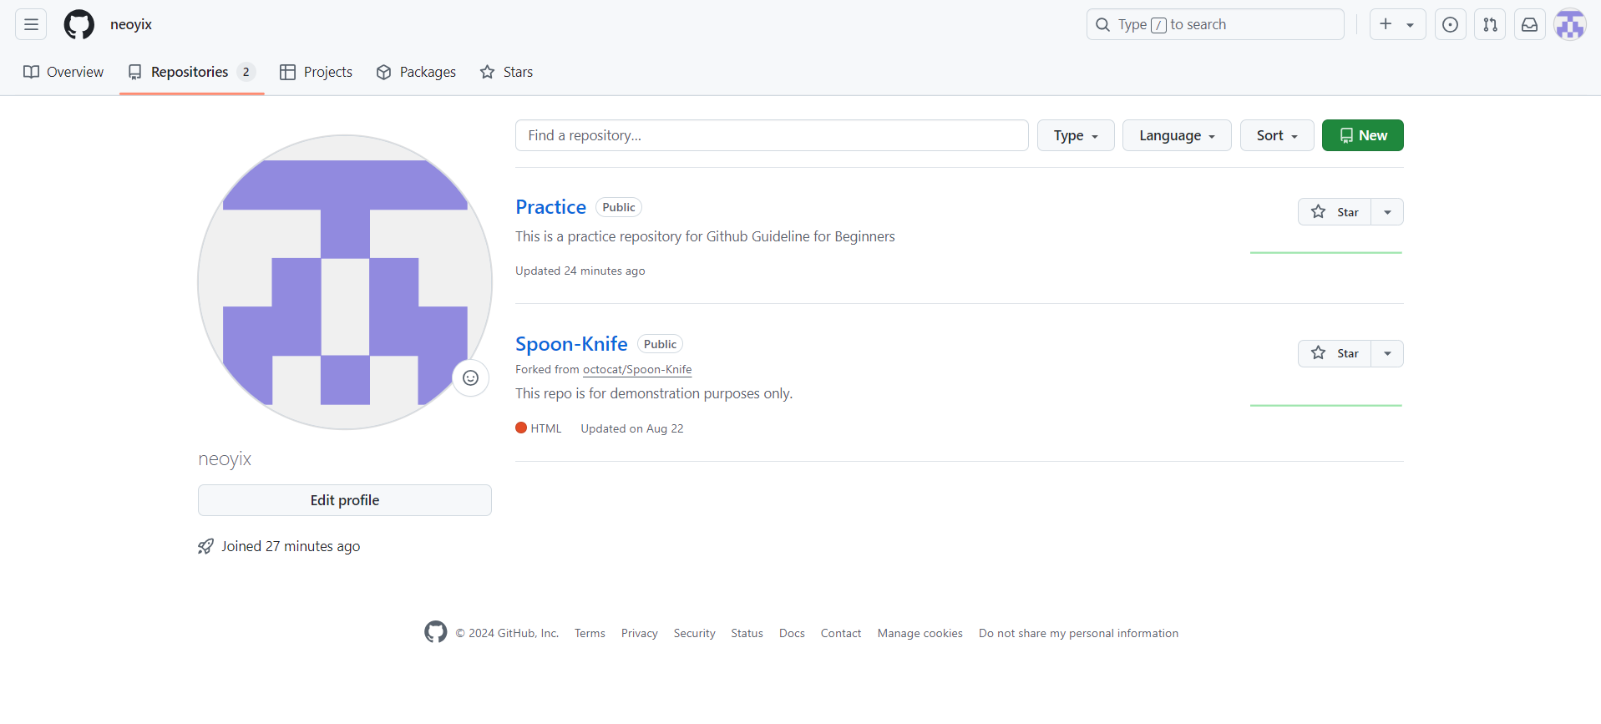The height and width of the screenshot is (724, 1601).
Task: Open the Spoon-Knife repository link
Action: tap(571, 344)
